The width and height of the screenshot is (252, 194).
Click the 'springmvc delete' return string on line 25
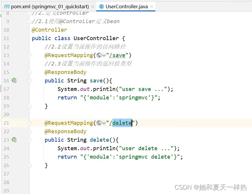tap(130, 157)
